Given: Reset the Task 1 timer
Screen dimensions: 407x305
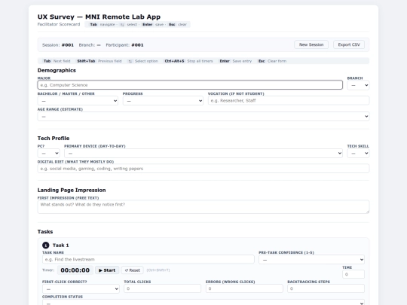Looking at the screenshot, I should point(133,270).
